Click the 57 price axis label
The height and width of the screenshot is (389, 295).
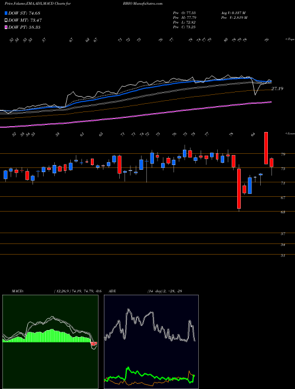(283, 234)
